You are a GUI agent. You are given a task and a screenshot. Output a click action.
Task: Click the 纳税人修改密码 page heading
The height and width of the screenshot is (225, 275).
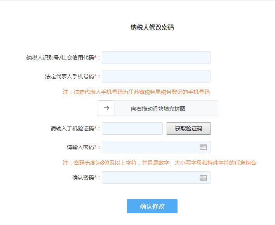[x=152, y=27]
